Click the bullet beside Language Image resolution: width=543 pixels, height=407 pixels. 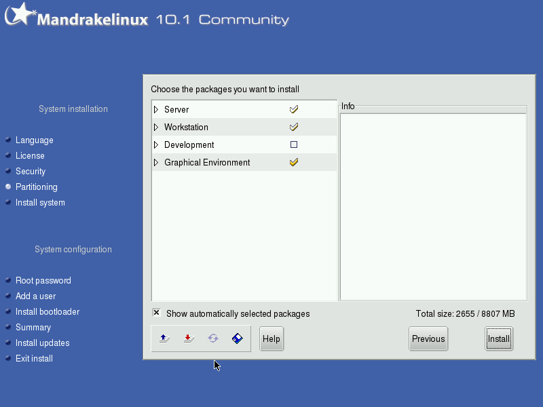(8, 140)
